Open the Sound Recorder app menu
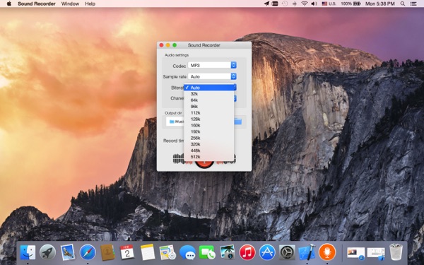Viewport: 424px width, 265px height. [37, 4]
